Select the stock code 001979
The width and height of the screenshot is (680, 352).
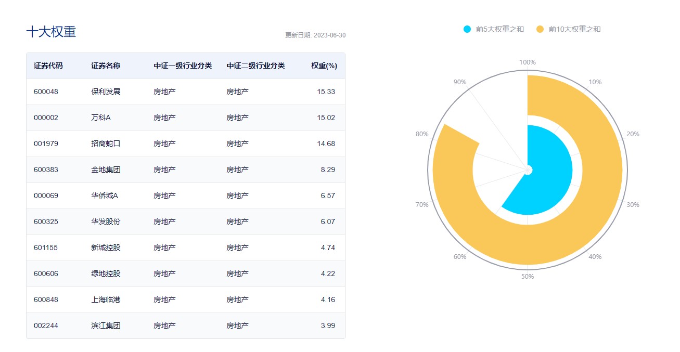(x=46, y=144)
